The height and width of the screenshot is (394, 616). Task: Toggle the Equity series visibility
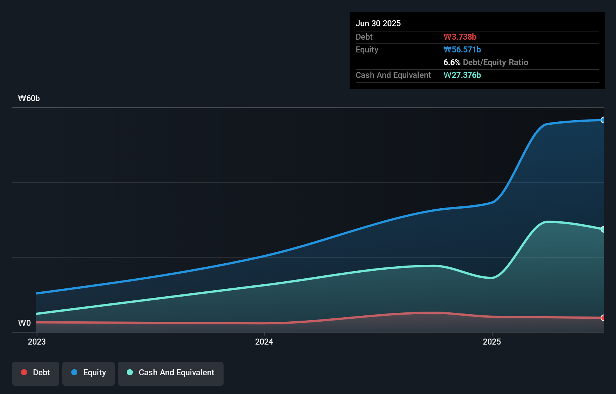click(x=88, y=373)
